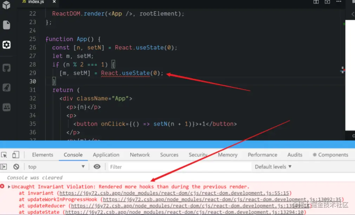The image size is (355, 215).
Task: Expand the Uncaught Invariant Violation error
Action: click(x=9, y=187)
